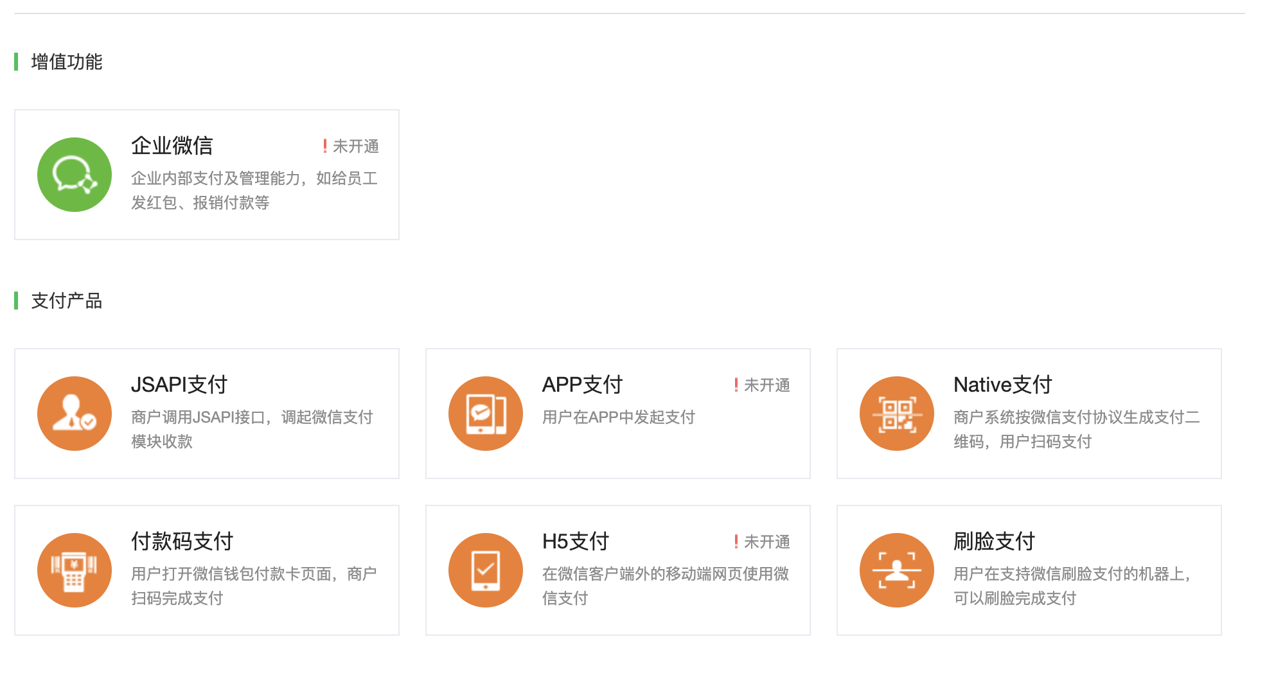Click the green 企业微信 chat bubble icon
The image size is (1267, 682).
[x=75, y=175]
